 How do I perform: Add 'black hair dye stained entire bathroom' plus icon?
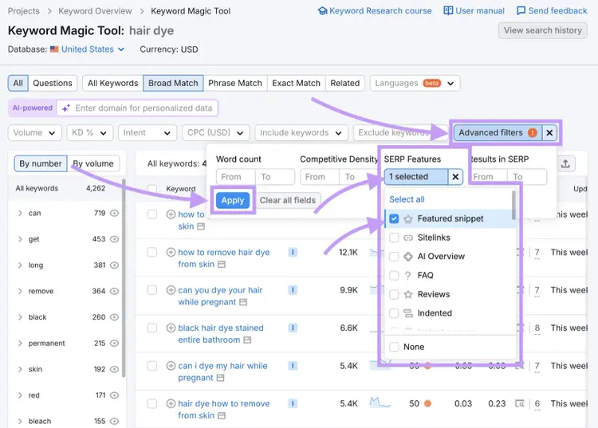pyautogui.click(x=171, y=328)
